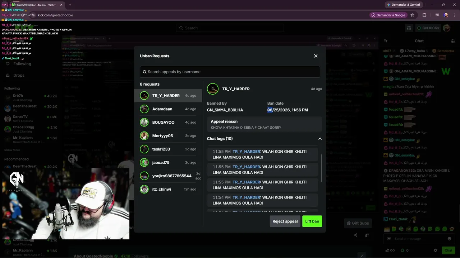Open Adamdaan's unban request
460x258 pixels.
[168, 109]
